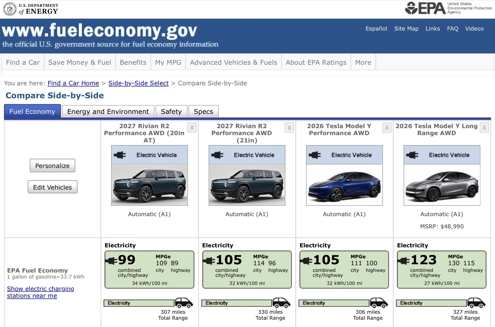This screenshot has width=495, height=327.
Task: Switch to the Safety tab
Action: (x=171, y=112)
